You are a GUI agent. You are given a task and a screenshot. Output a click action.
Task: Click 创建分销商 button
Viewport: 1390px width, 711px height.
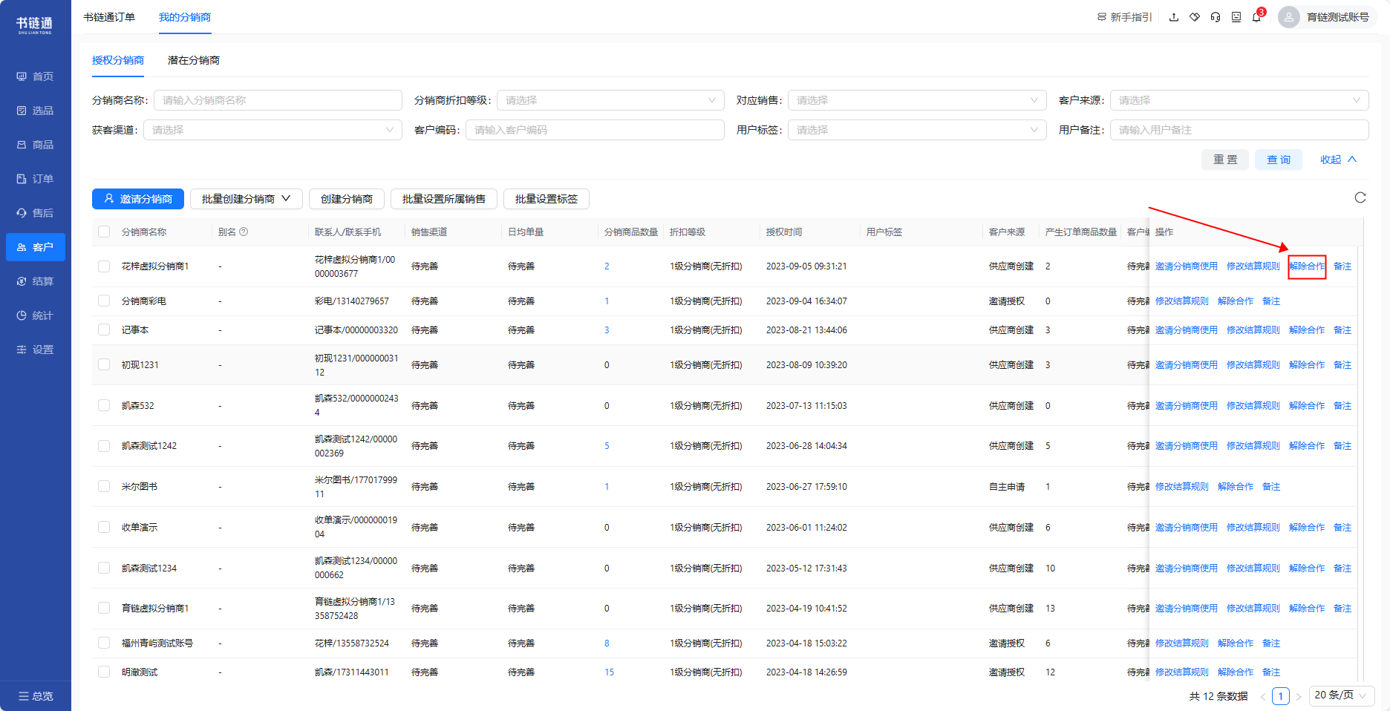point(347,199)
